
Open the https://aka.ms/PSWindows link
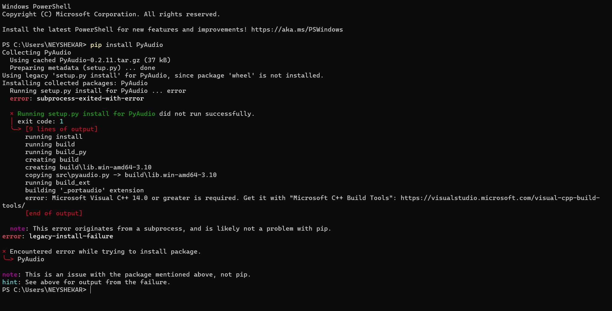[297, 30]
